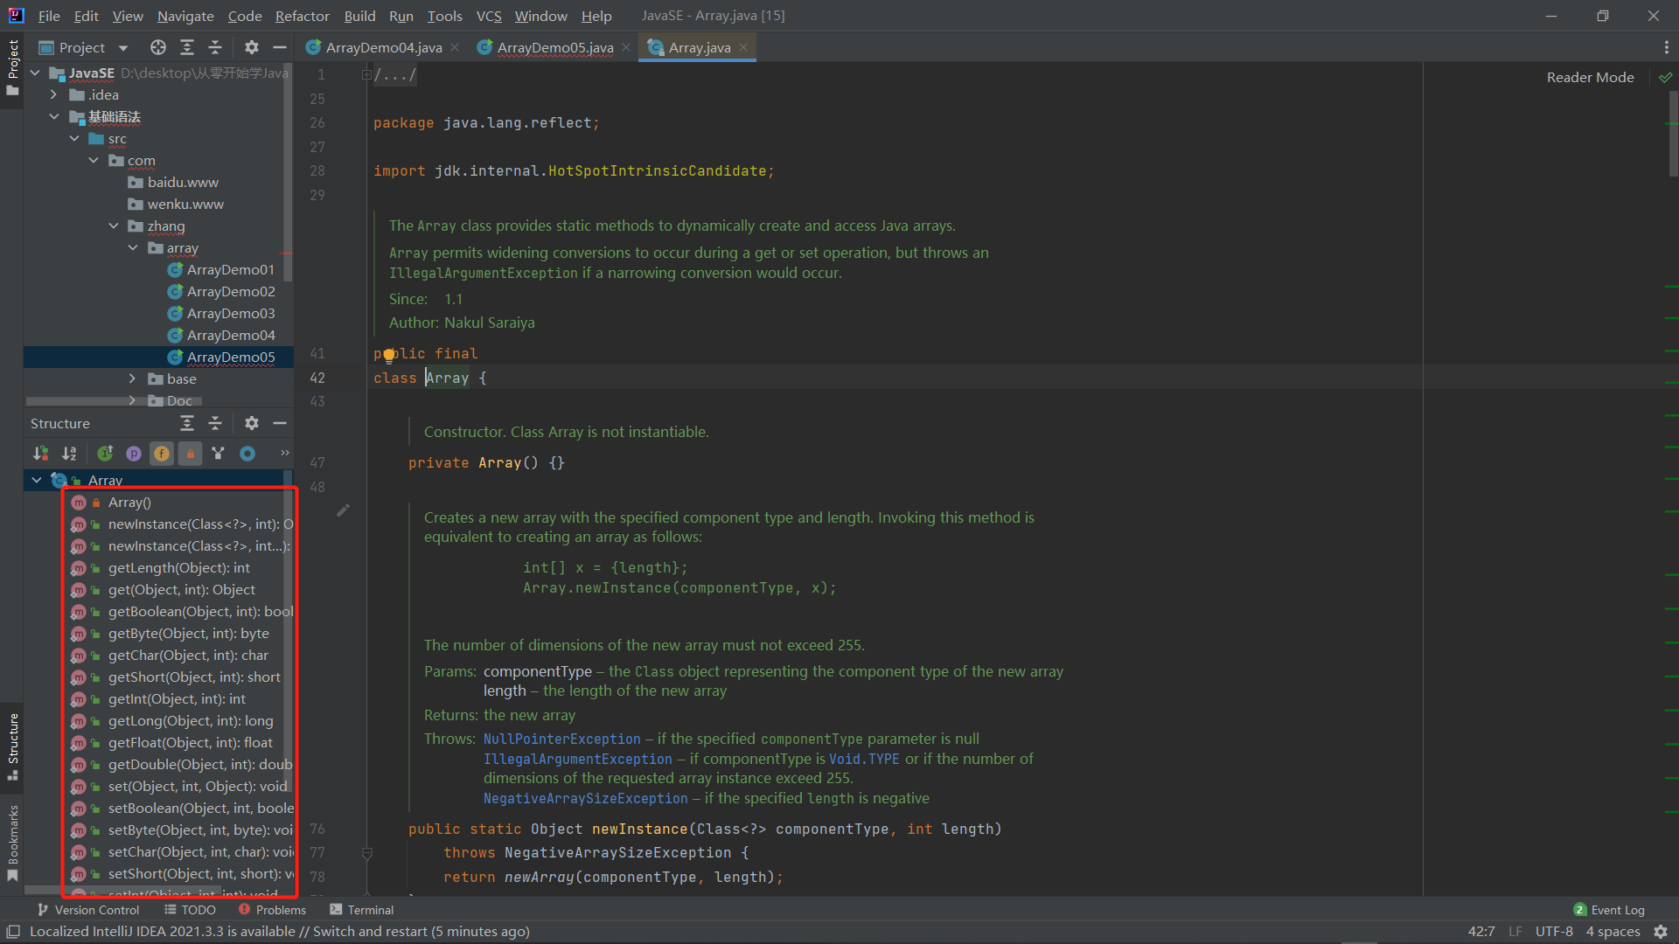Click Sort Alphabetically icon in Structure panel
The width and height of the screenshot is (1679, 944).
point(69,453)
